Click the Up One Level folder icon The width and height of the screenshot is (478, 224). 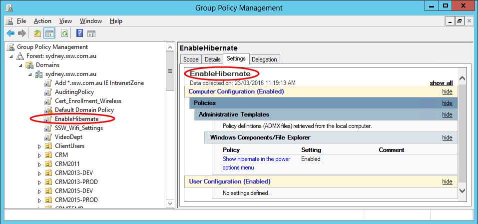(x=37, y=33)
